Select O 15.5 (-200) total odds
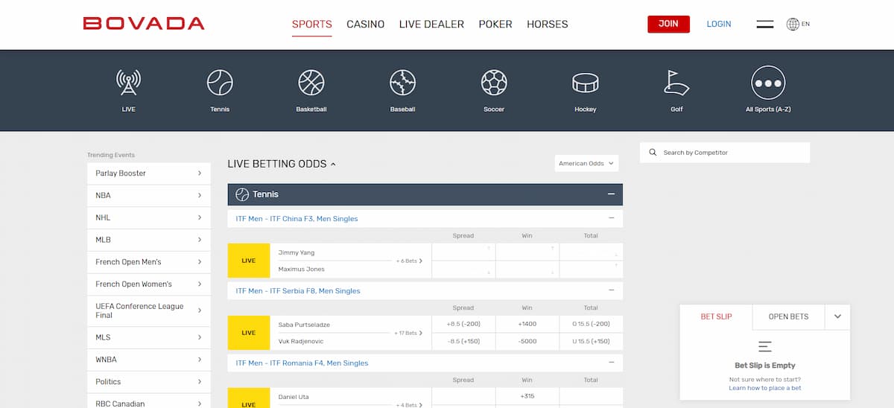The image size is (894, 408). (591, 325)
